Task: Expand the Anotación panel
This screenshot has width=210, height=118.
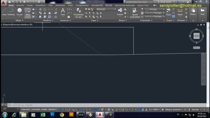Action: (x=66, y=20)
